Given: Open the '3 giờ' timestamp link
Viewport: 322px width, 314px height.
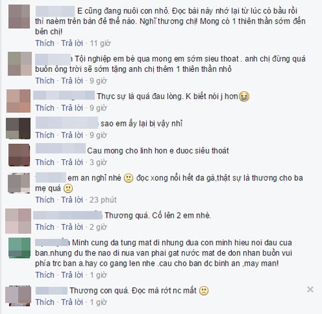Looking at the screenshot, I should tap(98, 162).
